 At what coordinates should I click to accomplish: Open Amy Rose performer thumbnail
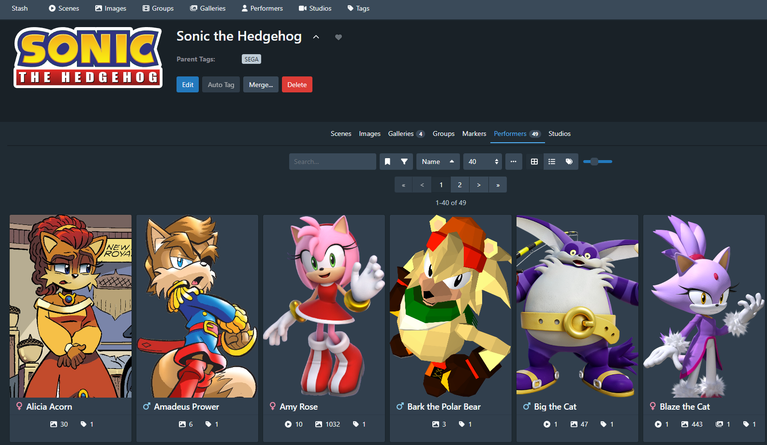click(324, 306)
